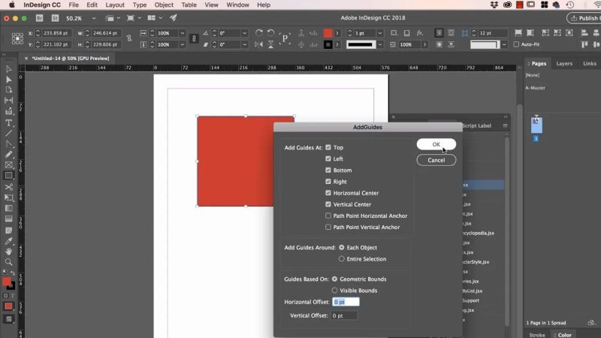Viewport: 601px width, 338px height.
Task: Select the Pen tool
Action: pos(8,144)
